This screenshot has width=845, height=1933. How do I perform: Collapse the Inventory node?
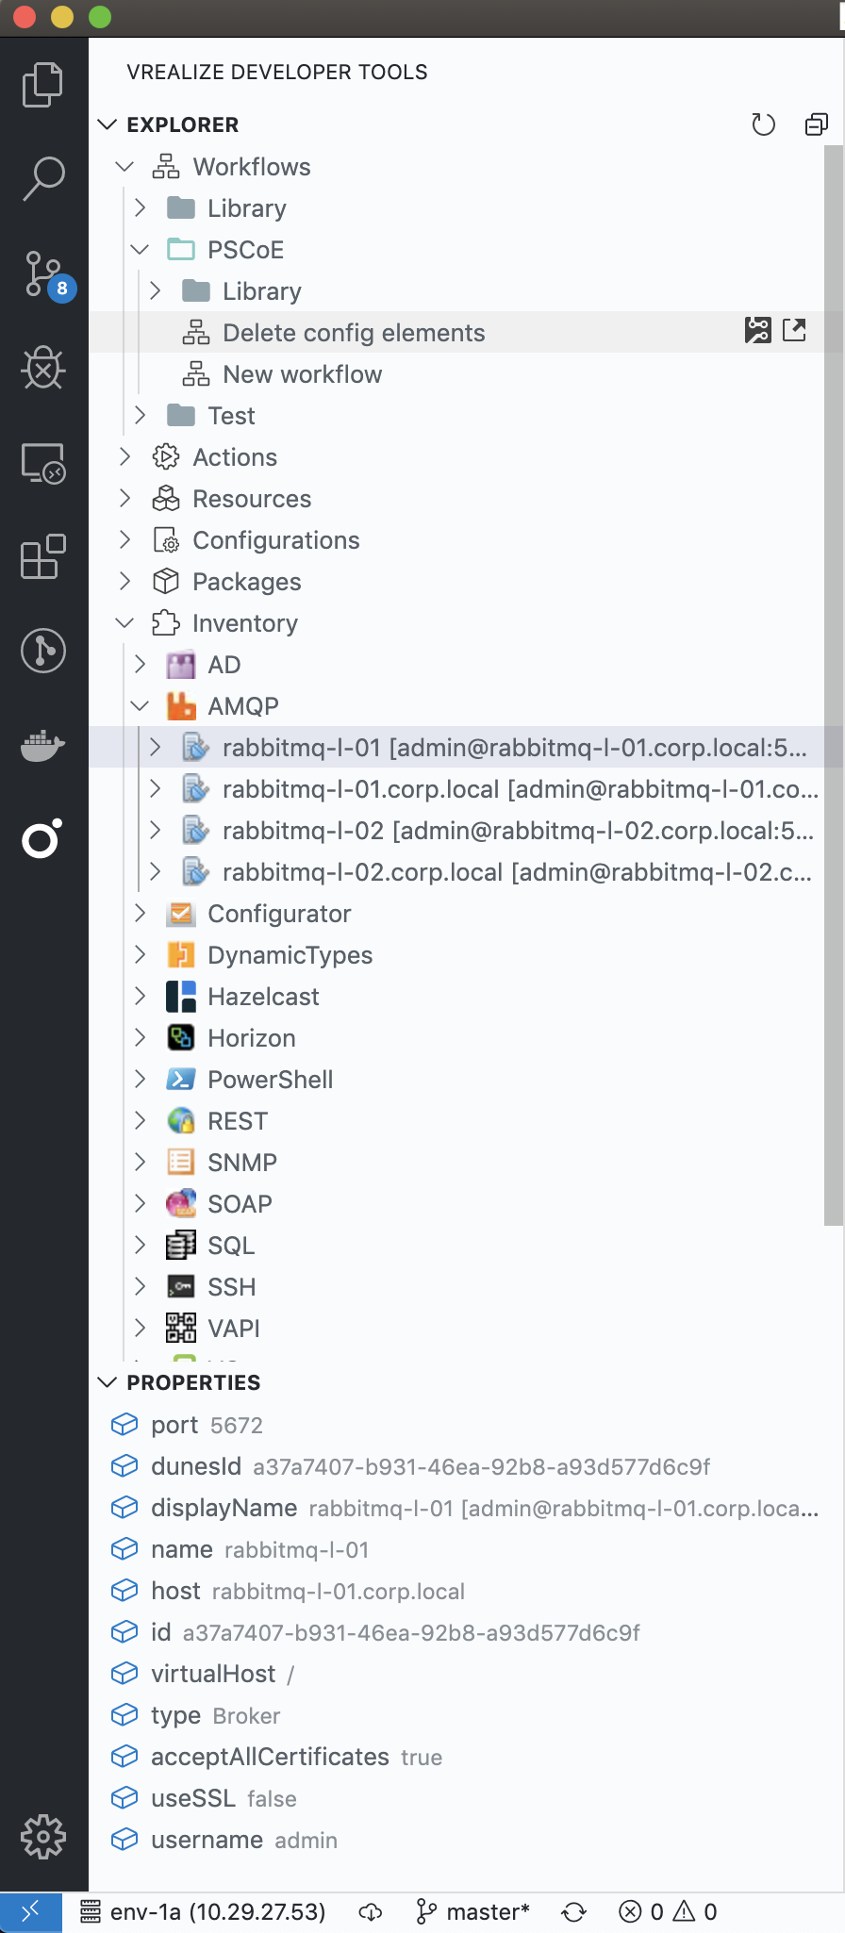[124, 623]
